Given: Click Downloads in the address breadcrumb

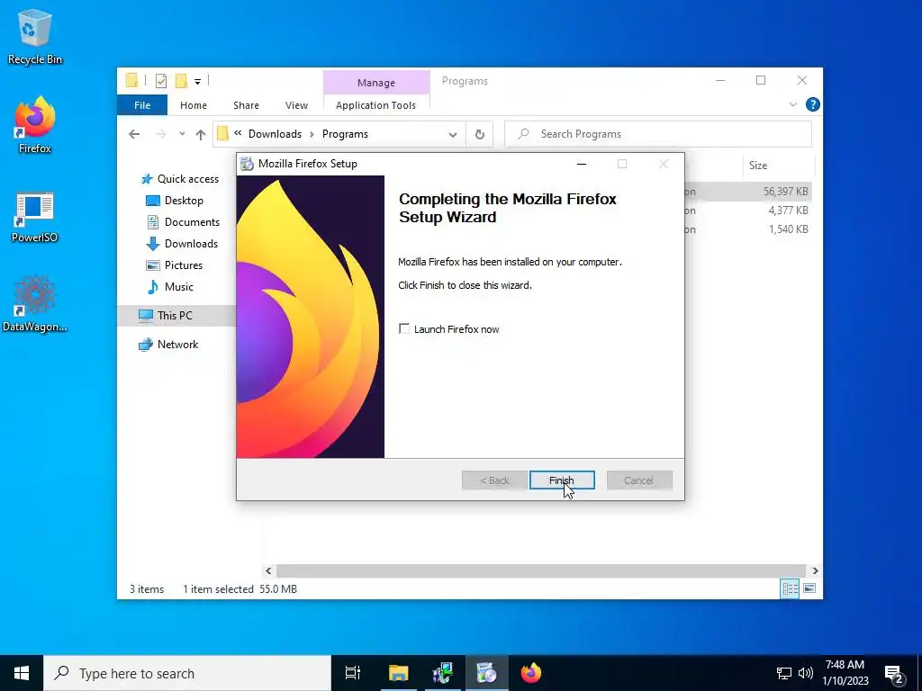Looking at the screenshot, I should pos(275,134).
